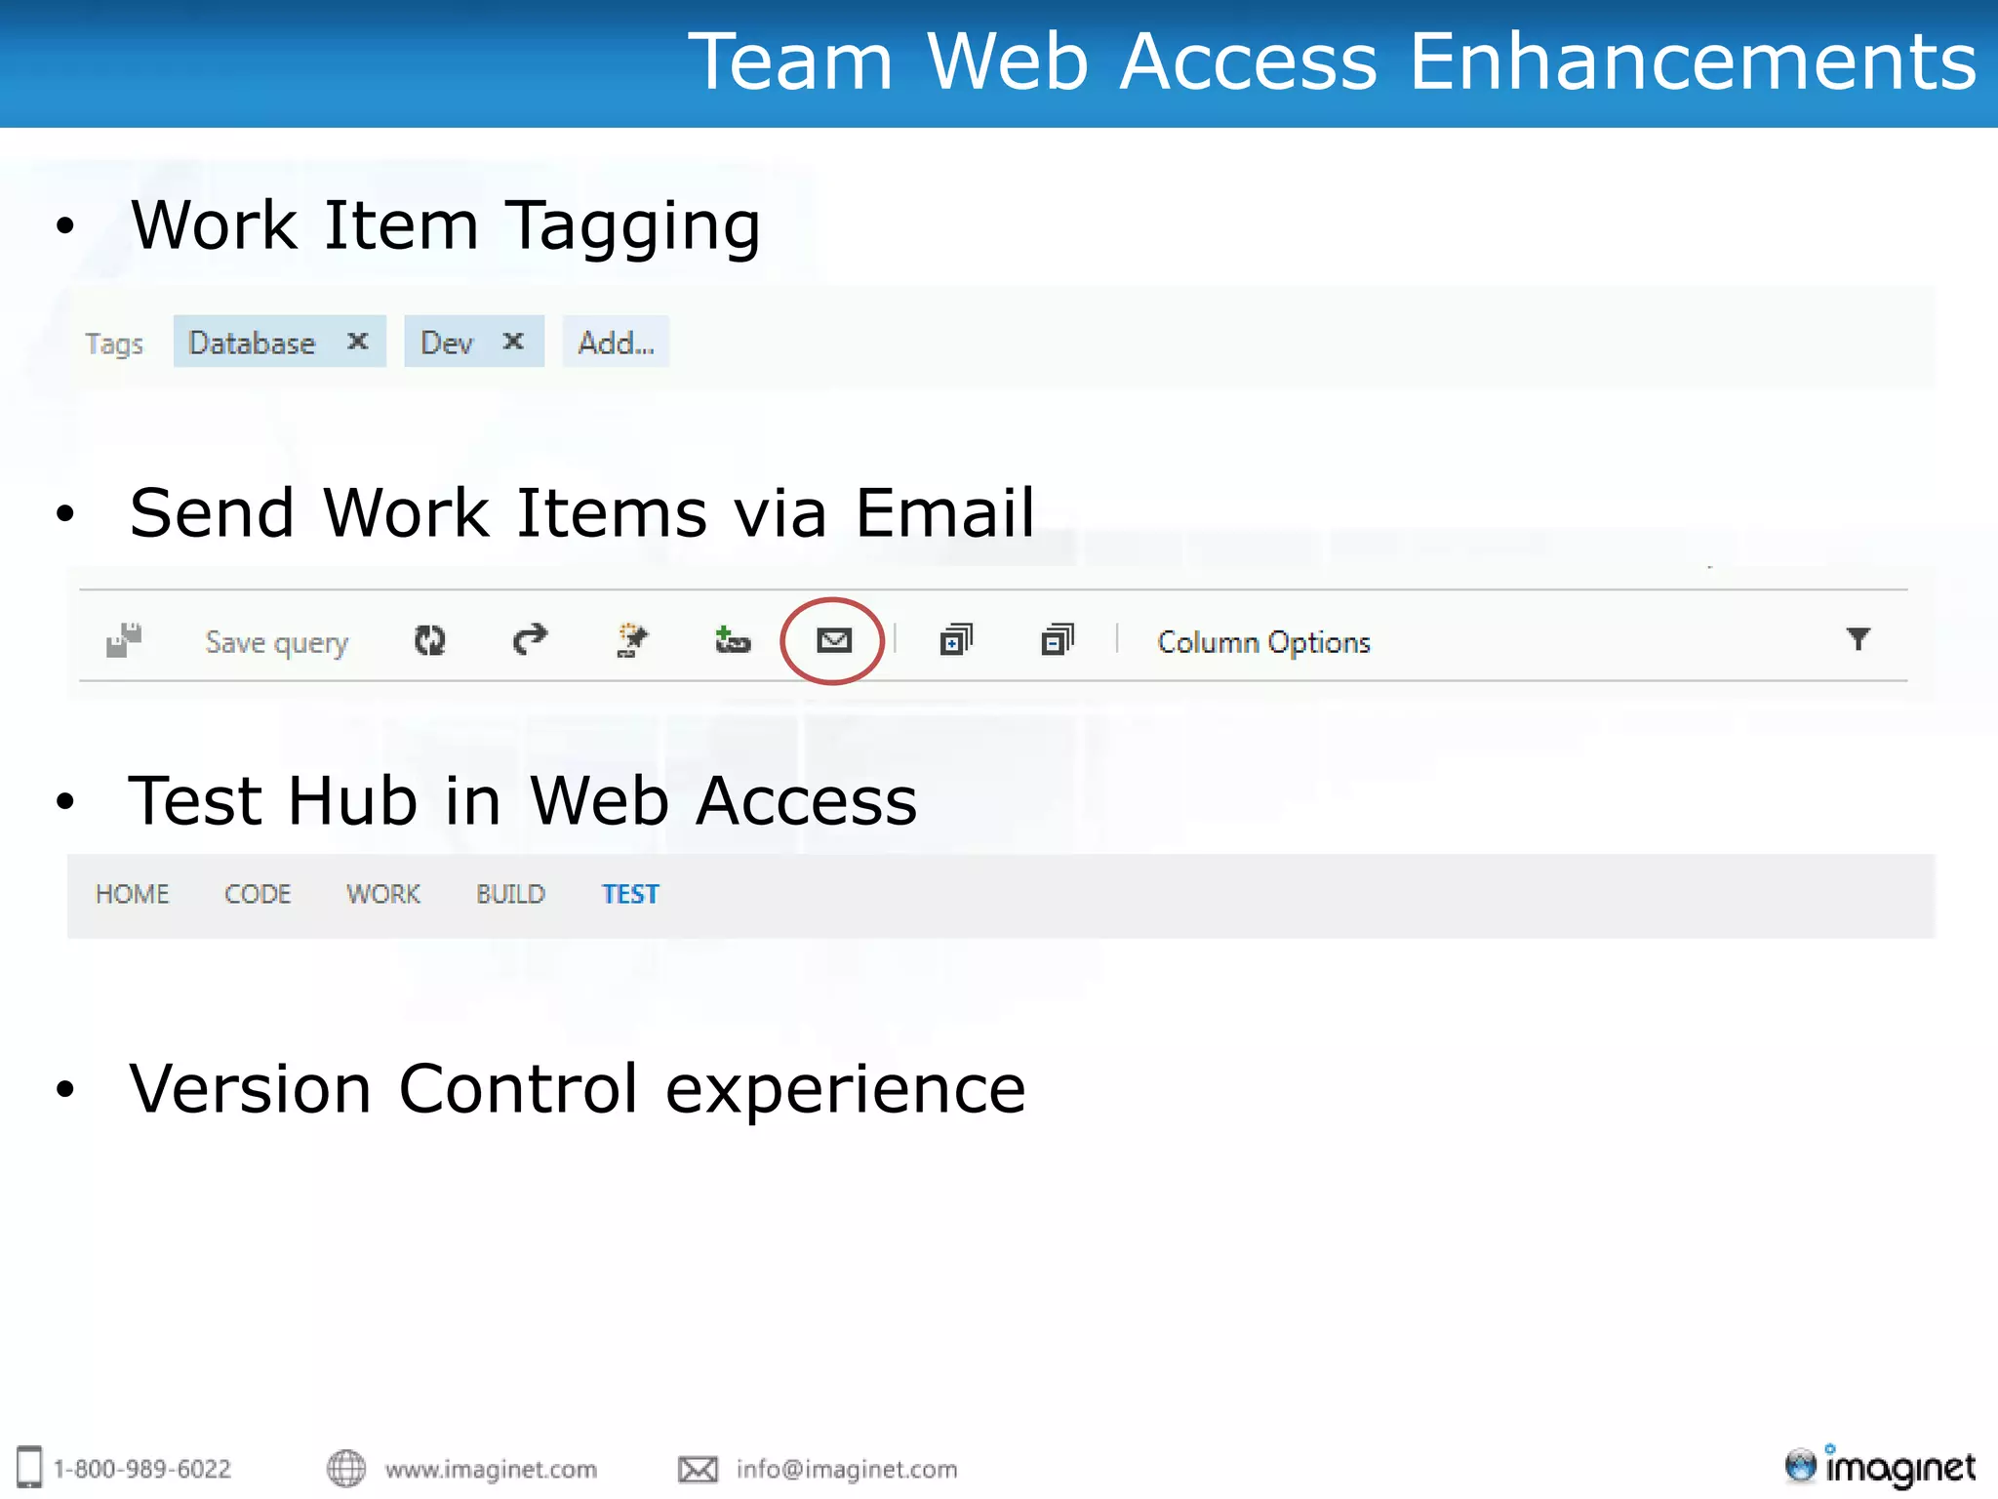Open the TEST hub

(x=630, y=894)
